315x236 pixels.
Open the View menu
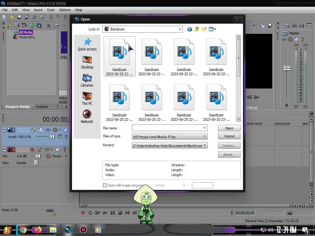[26, 10]
